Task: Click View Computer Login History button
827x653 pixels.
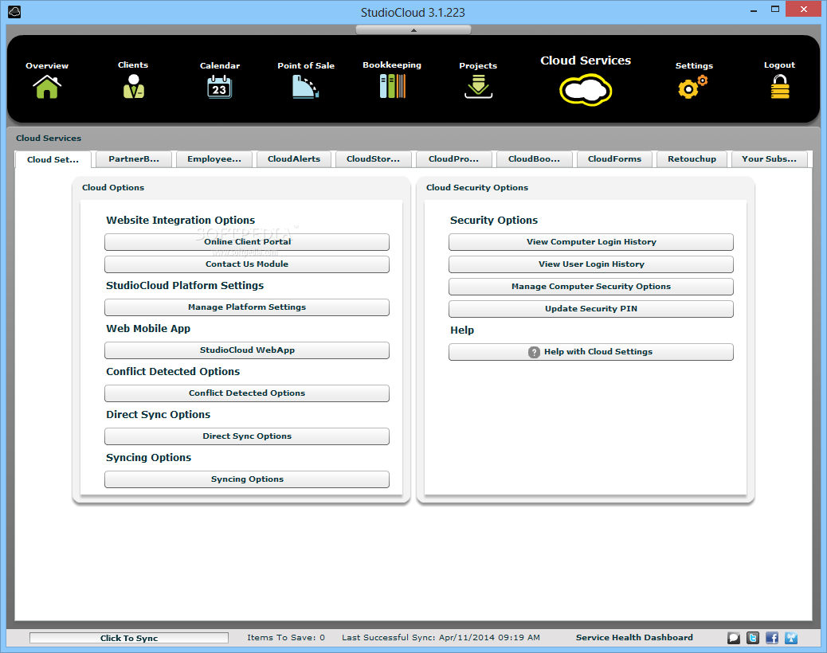Action: (x=591, y=242)
